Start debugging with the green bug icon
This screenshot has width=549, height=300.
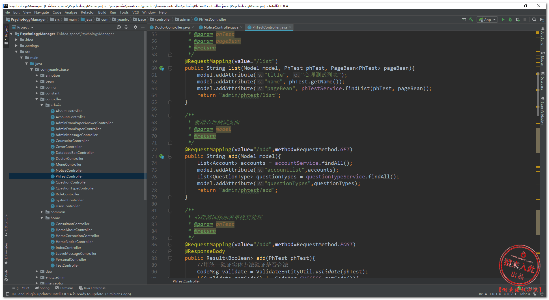[x=510, y=20]
